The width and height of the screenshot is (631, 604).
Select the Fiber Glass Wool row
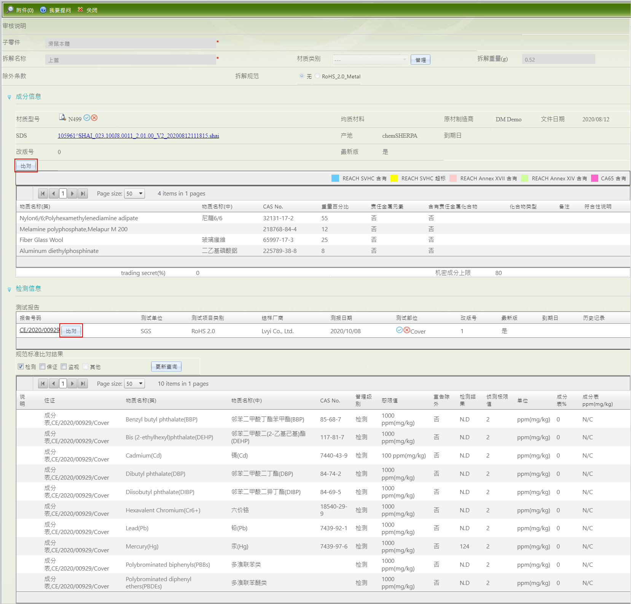point(323,240)
